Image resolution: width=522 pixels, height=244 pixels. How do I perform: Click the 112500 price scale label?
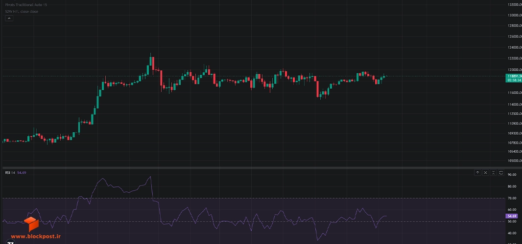[x=515, y=114]
